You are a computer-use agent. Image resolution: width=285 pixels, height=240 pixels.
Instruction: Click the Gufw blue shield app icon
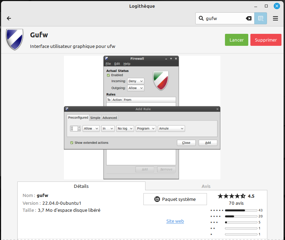(15, 40)
